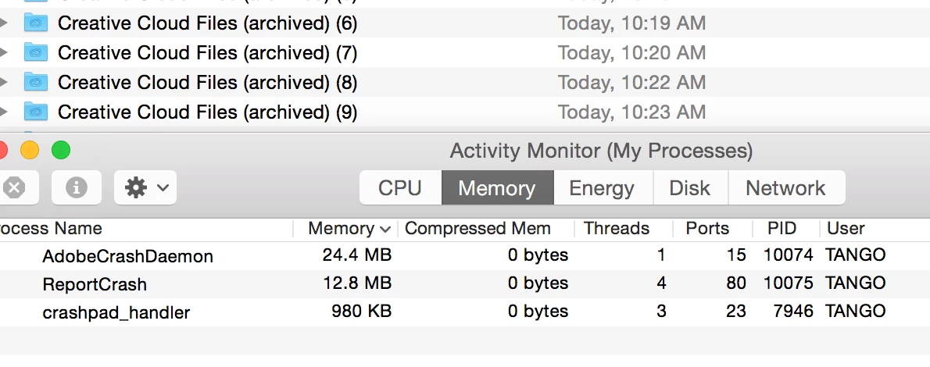Click the Creative Cloud Files (archived) (9) folder icon
The width and height of the screenshot is (930, 367).
[x=36, y=112]
